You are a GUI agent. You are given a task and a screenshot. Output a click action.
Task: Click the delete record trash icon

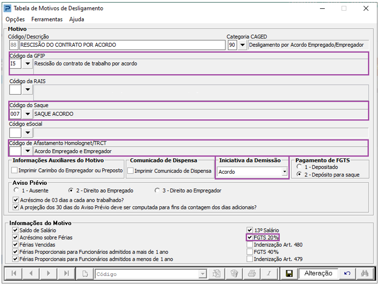point(234,274)
